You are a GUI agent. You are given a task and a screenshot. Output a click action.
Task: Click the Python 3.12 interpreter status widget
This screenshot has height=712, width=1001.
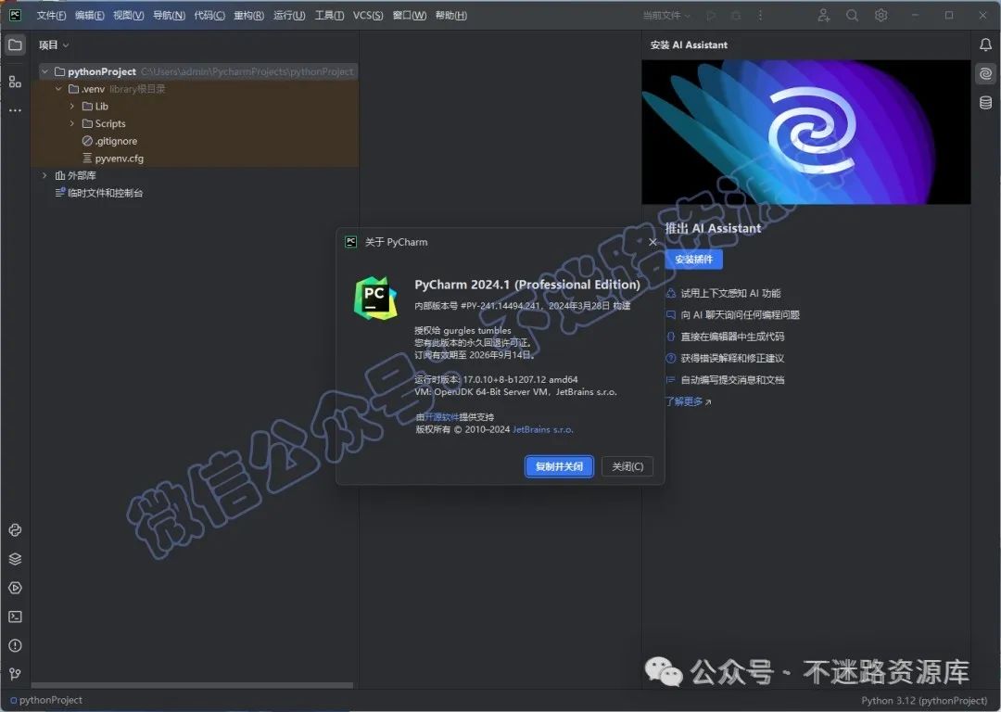pos(924,701)
